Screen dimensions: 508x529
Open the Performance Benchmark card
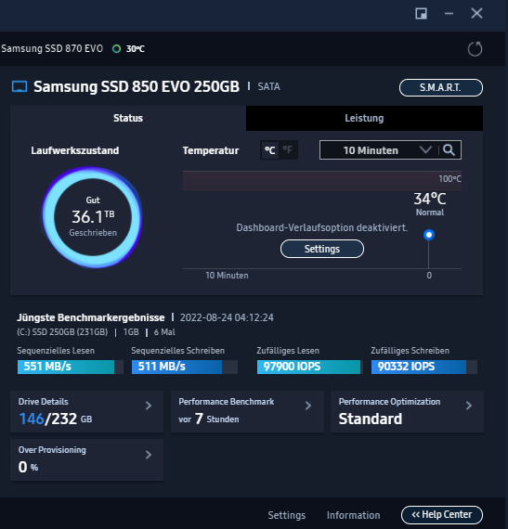click(x=247, y=411)
